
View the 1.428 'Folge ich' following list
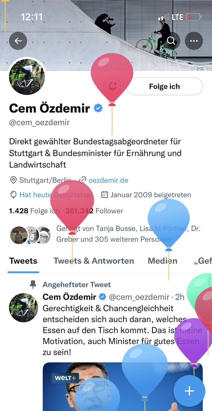tap(34, 211)
